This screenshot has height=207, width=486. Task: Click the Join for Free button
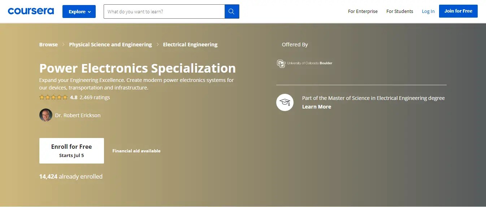pyautogui.click(x=458, y=11)
